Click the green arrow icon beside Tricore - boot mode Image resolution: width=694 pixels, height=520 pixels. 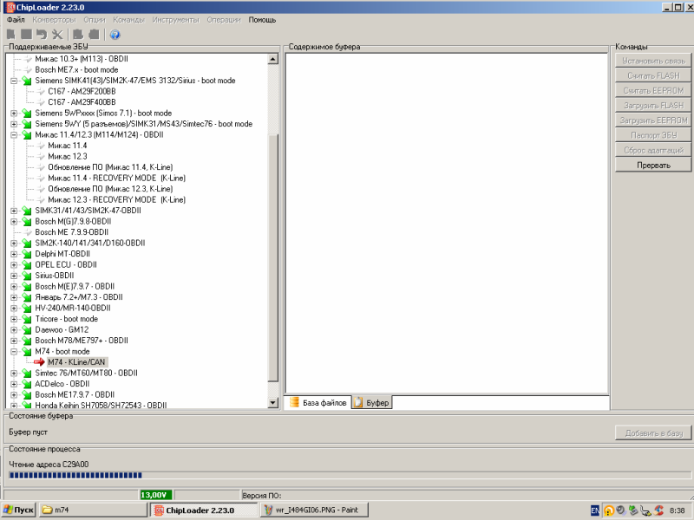point(26,319)
